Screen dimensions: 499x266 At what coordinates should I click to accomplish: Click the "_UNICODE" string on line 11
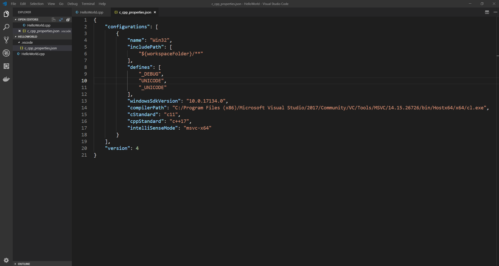[153, 88]
